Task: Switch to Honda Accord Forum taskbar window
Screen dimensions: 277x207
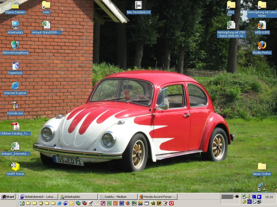Action: pos(158,197)
